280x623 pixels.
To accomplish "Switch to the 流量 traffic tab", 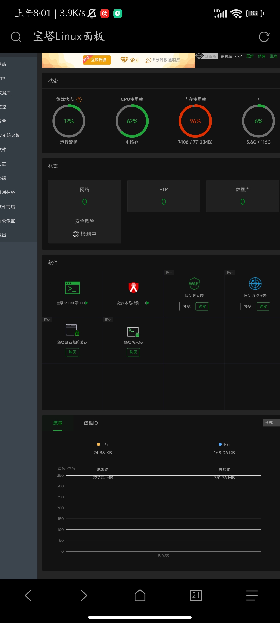I will tap(58, 423).
